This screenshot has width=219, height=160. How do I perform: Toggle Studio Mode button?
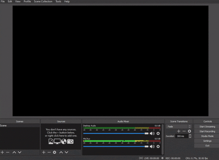pos(207,136)
